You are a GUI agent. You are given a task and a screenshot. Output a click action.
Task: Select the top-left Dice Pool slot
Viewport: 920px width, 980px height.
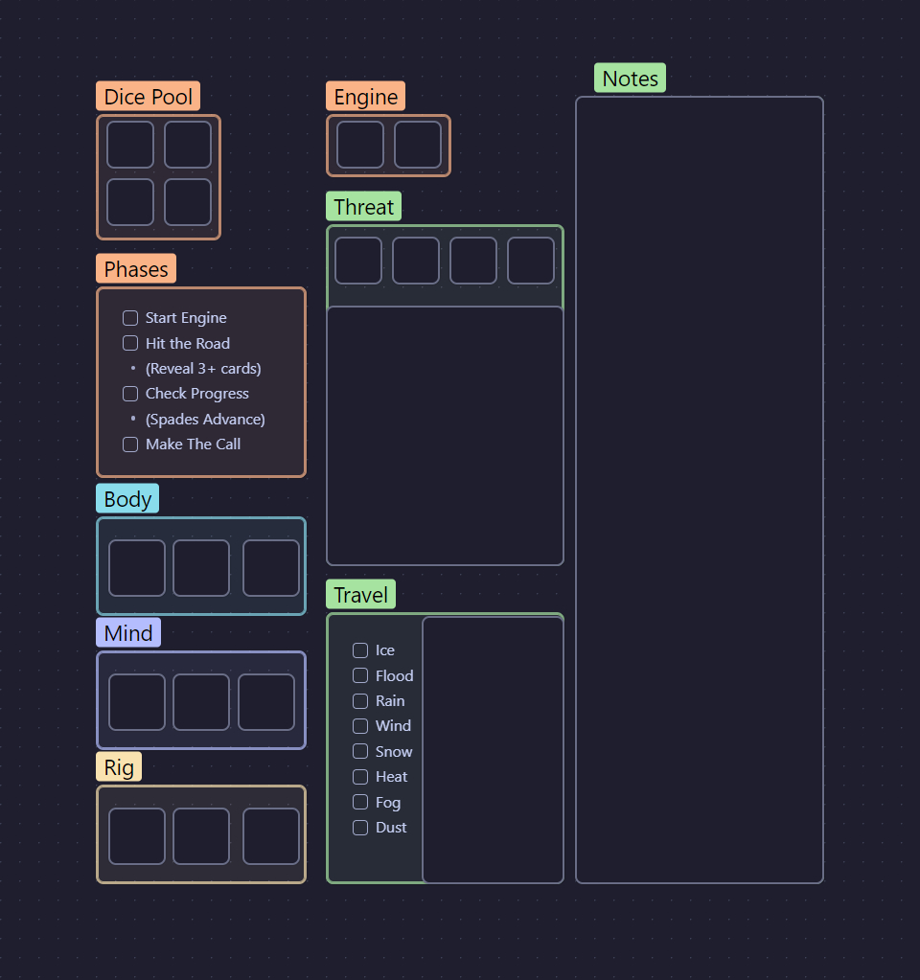coord(130,145)
